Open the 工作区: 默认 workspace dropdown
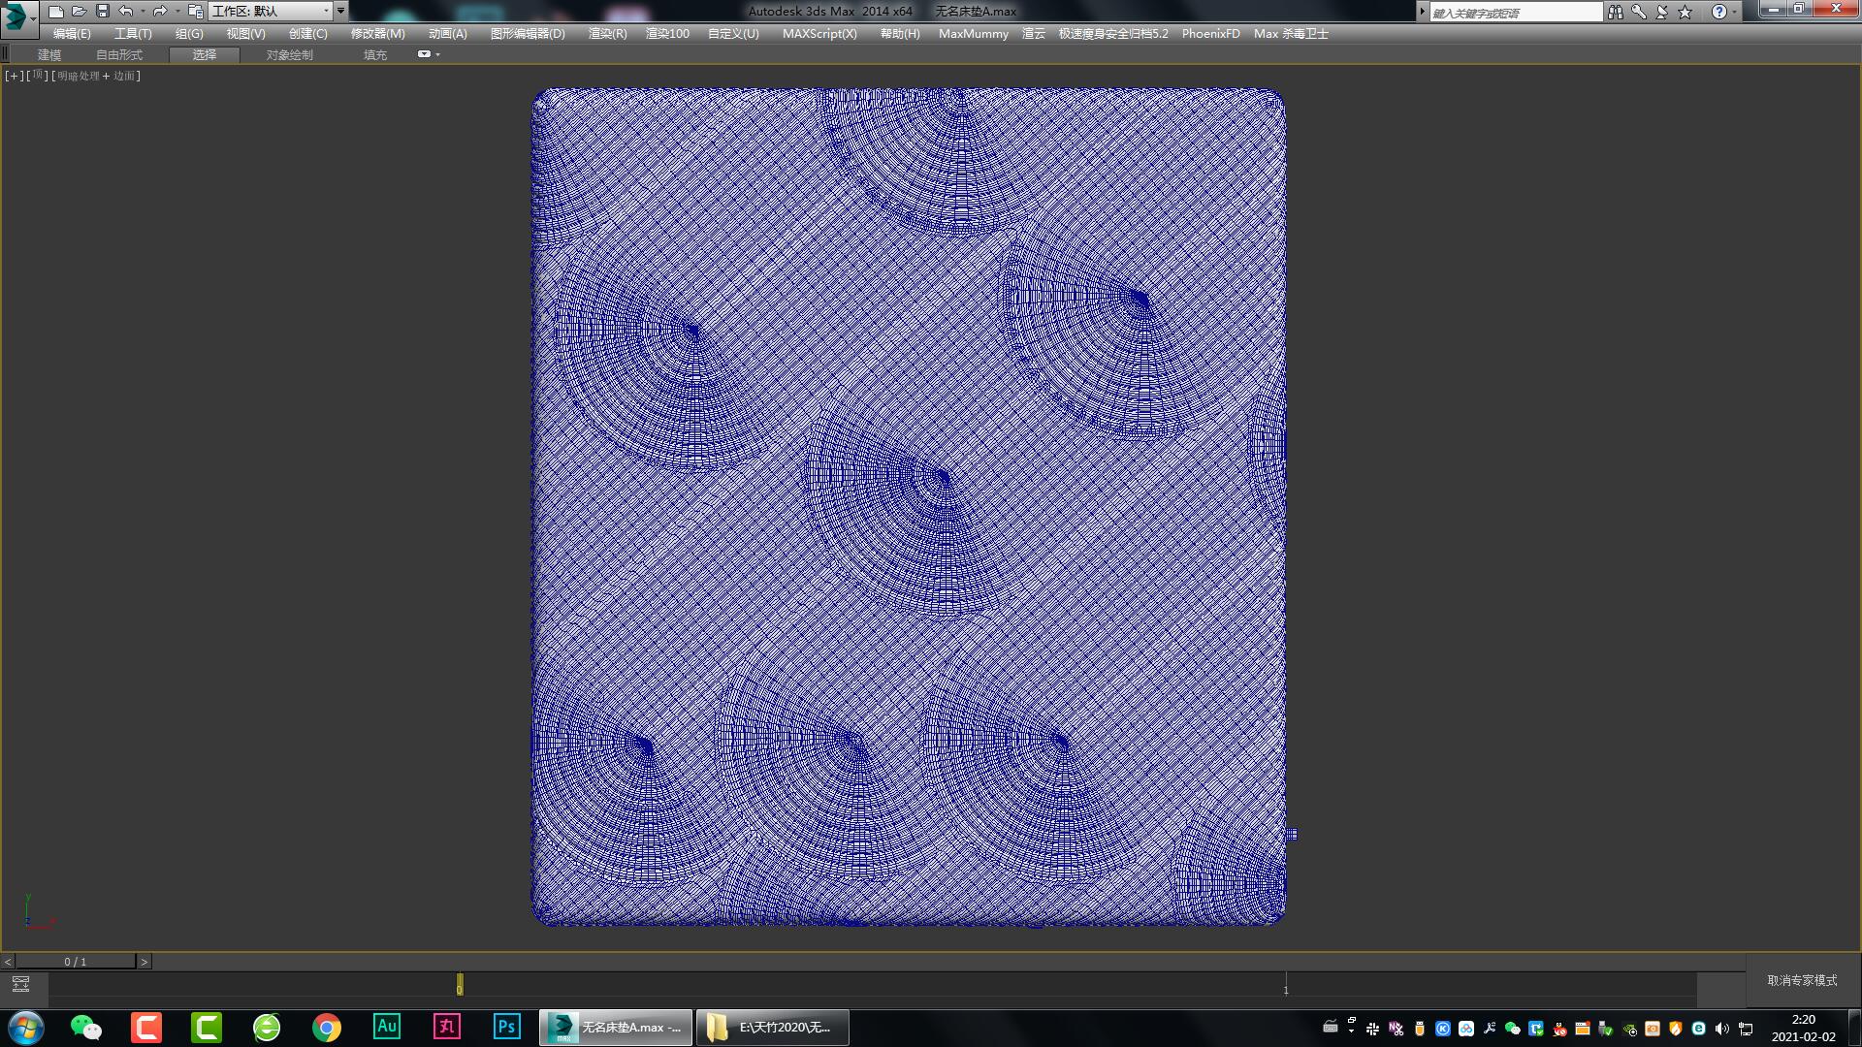This screenshot has width=1862, height=1047. [x=271, y=12]
